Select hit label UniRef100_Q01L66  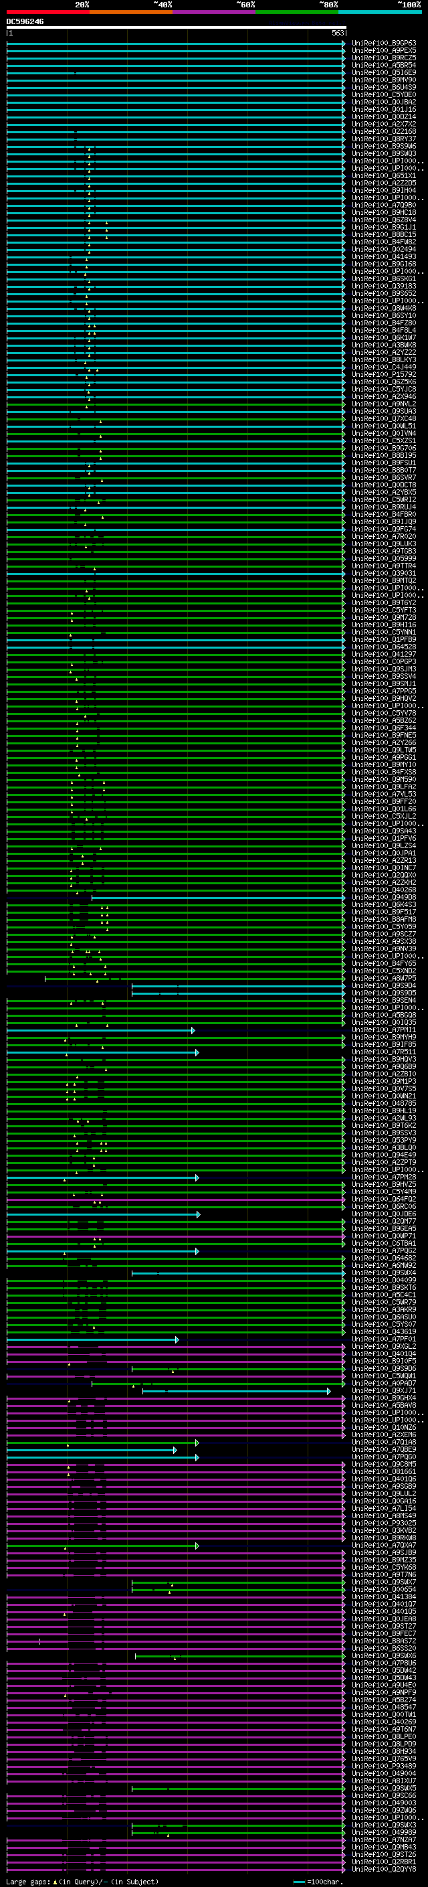coord(384,809)
